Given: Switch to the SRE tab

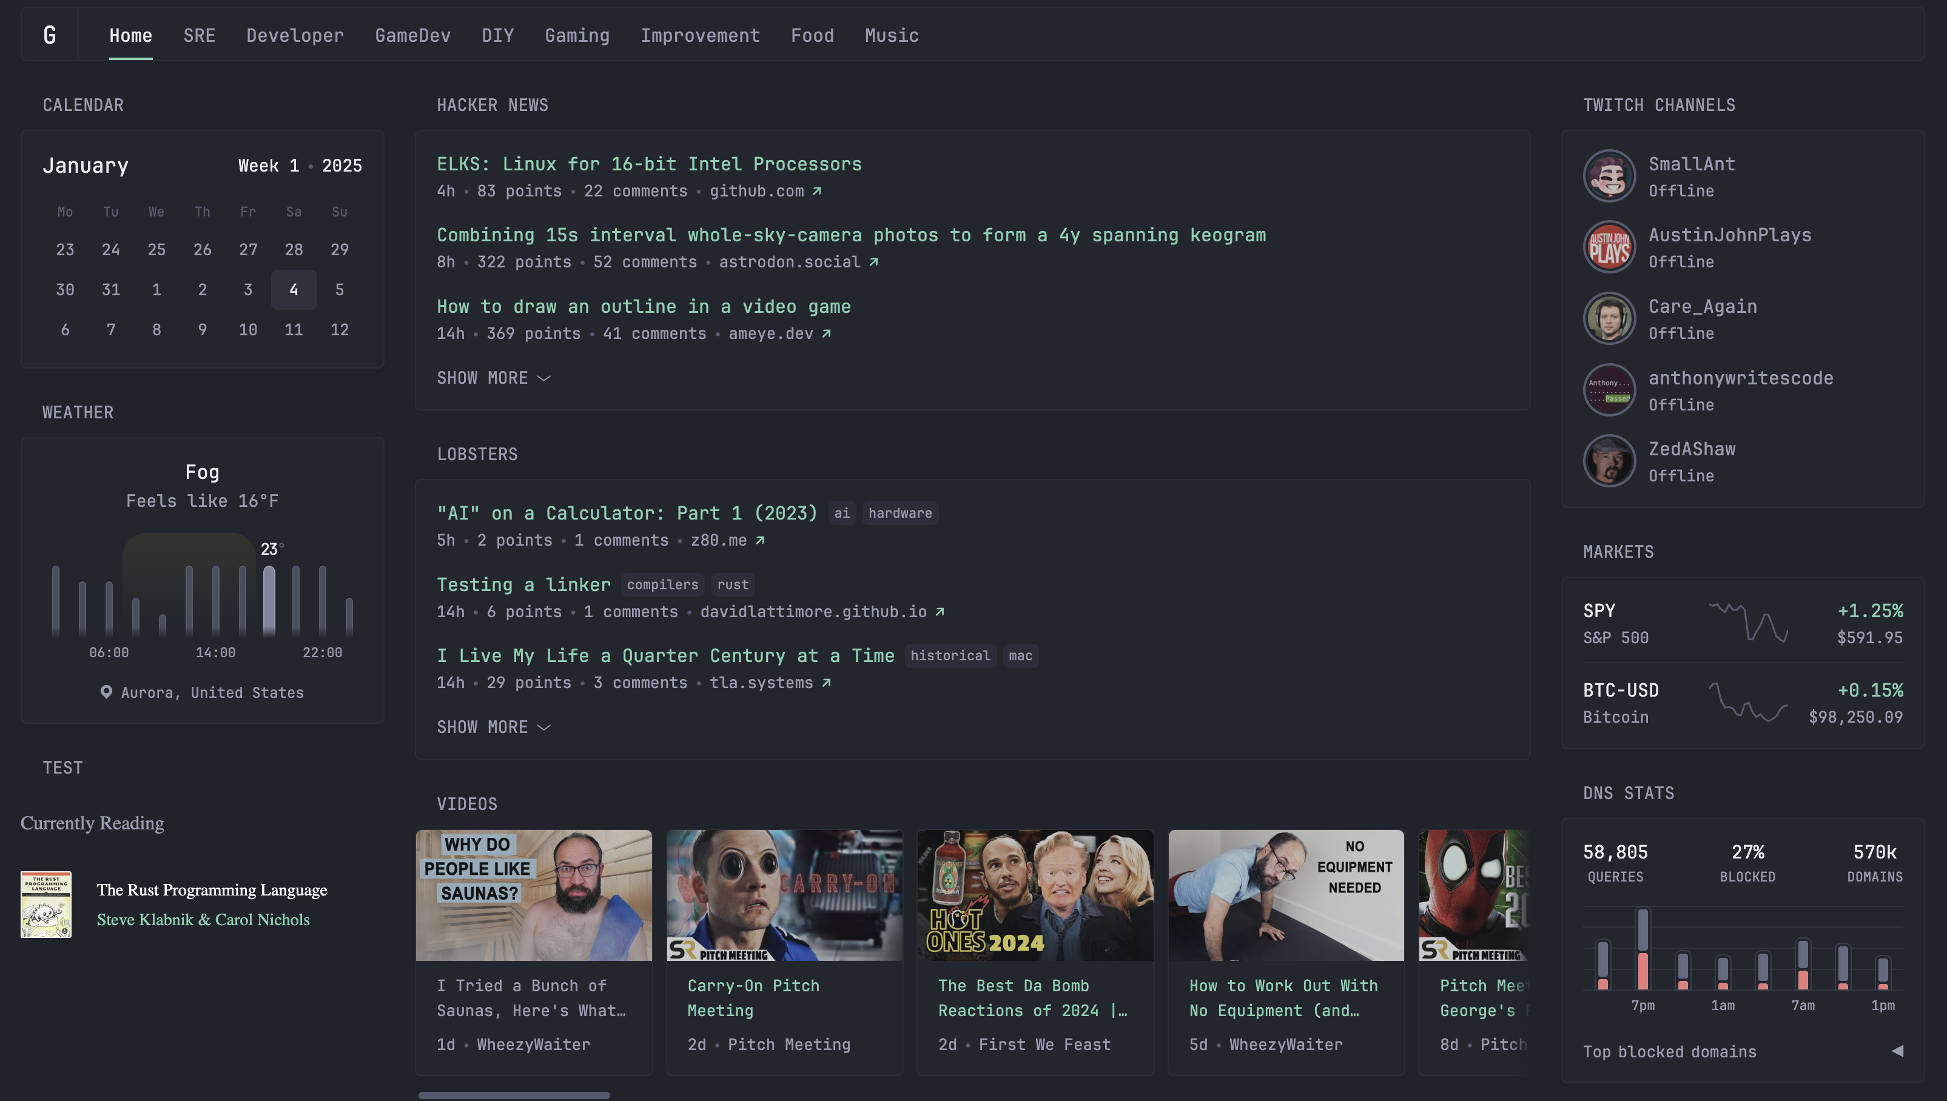Looking at the screenshot, I should point(199,36).
